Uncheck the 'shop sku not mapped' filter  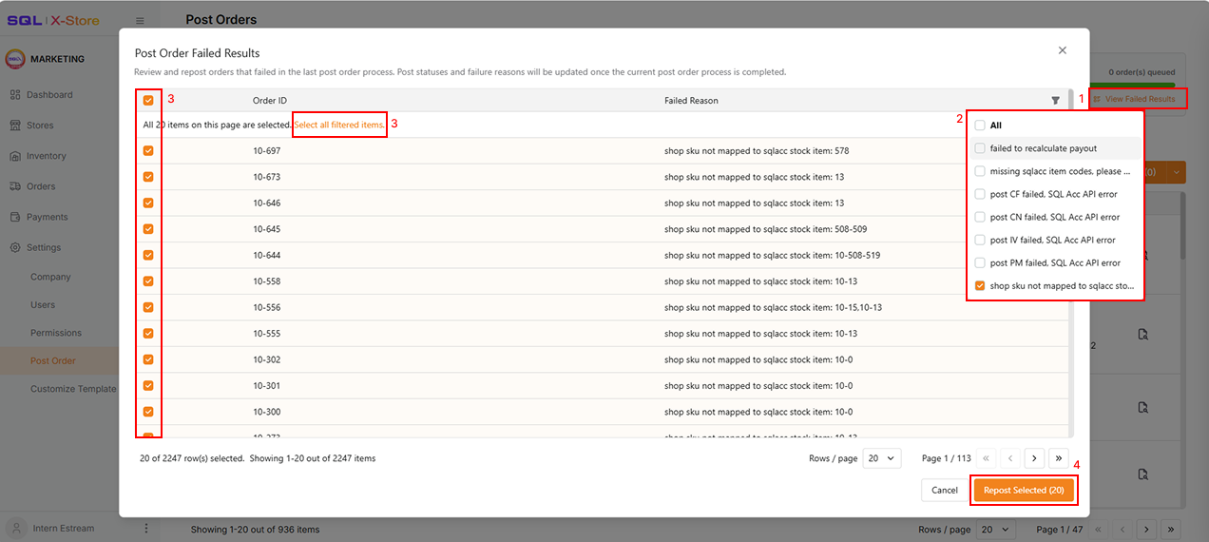point(980,285)
